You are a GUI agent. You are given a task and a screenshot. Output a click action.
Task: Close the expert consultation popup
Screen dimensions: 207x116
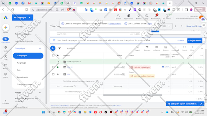[201, 104]
